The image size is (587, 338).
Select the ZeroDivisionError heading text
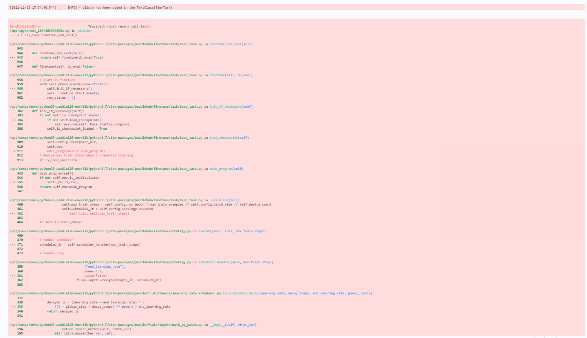pyautogui.click(x=26, y=26)
